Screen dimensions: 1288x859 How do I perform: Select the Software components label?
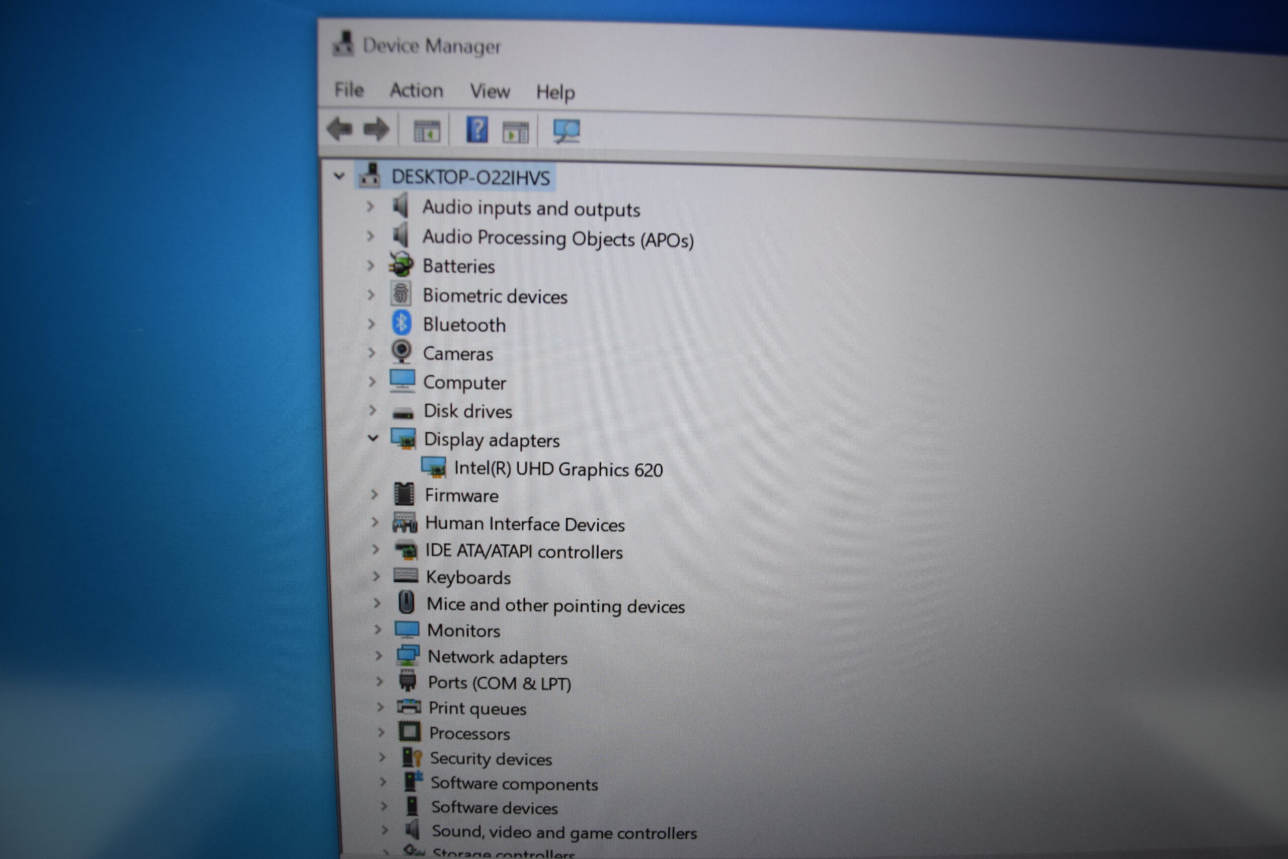point(514,784)
